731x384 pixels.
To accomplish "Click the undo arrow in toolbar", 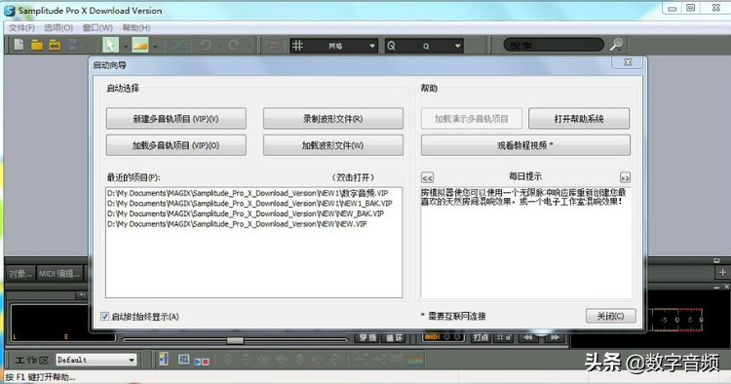I will pyautogui.click(x=206, y=45).
